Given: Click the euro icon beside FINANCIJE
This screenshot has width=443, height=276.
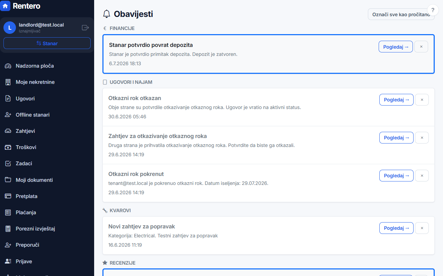Looking at the screenshot, I should (x=105, y=28).
